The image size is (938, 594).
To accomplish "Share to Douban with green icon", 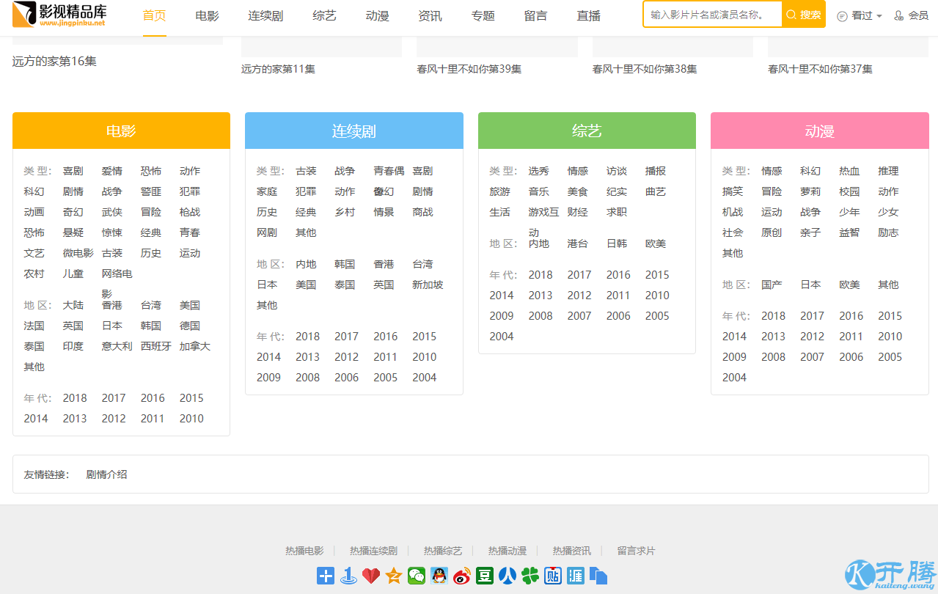I will tap(485, 576).
